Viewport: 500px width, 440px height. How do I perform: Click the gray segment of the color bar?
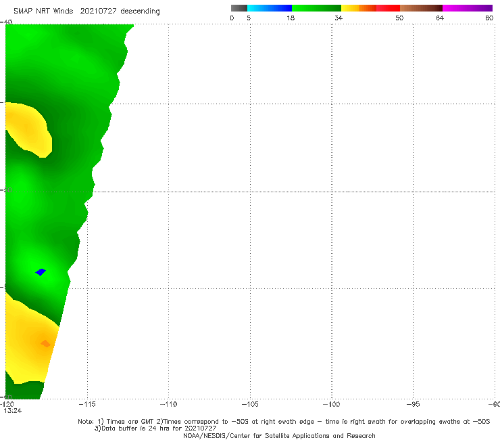point(239,8)
